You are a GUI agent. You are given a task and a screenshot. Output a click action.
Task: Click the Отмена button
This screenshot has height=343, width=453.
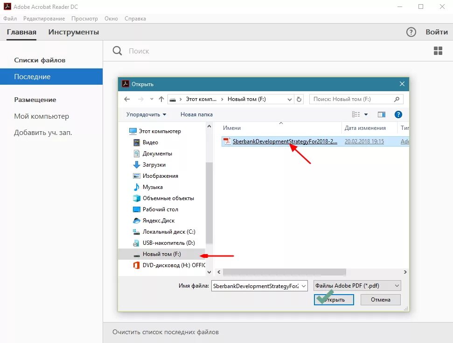click(x=381, y=299)
